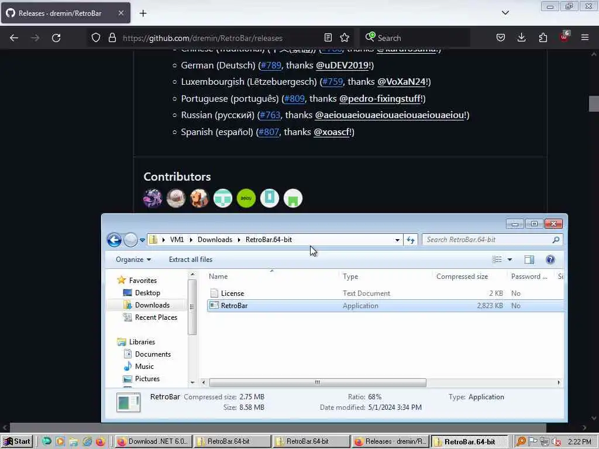This screenshot has width=599, height=449.
Task: Select the License text document
Action: click(x=232, y=293)
